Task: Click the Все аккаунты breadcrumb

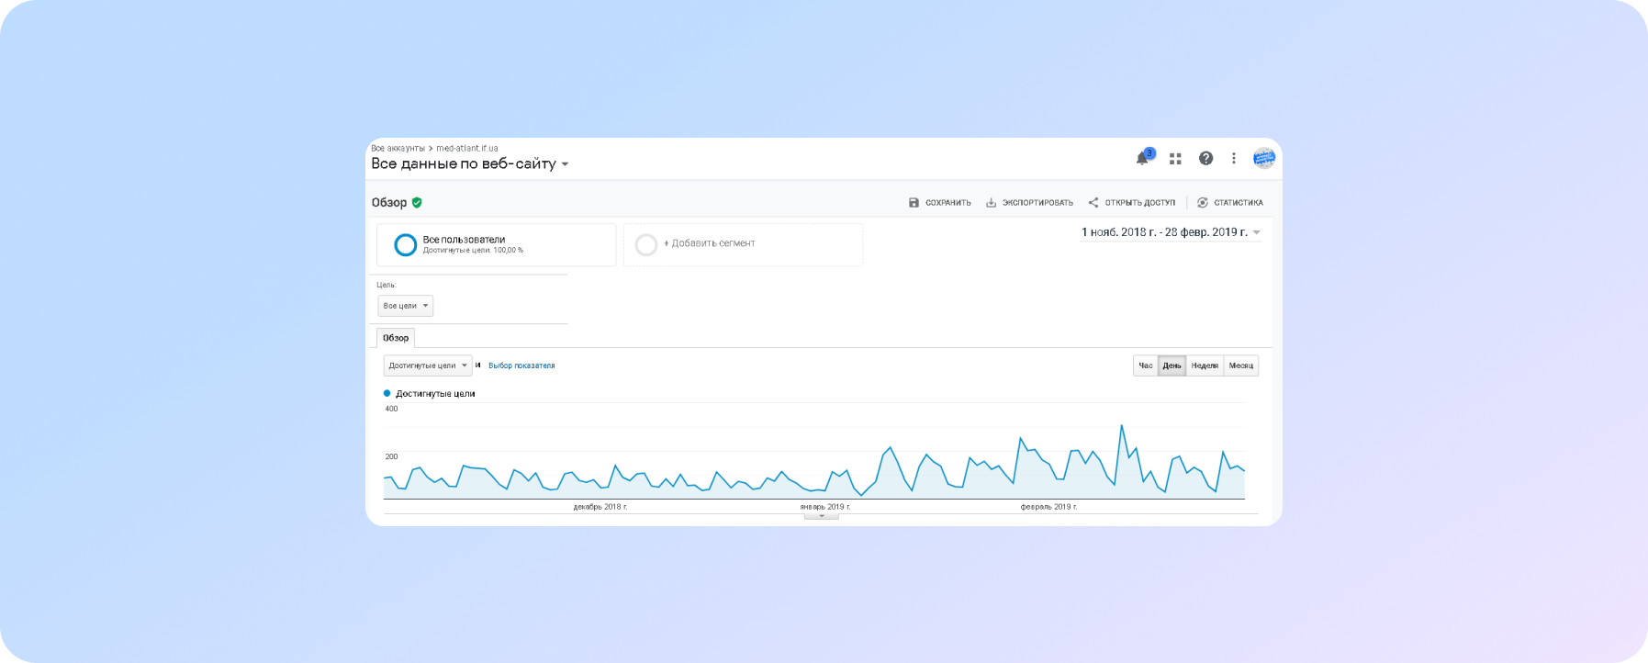Action: click(x=398, y=148)
